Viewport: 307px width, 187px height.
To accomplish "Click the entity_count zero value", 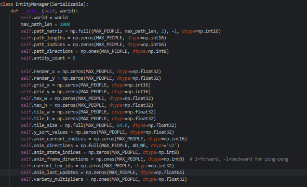I will coord(74,58).
